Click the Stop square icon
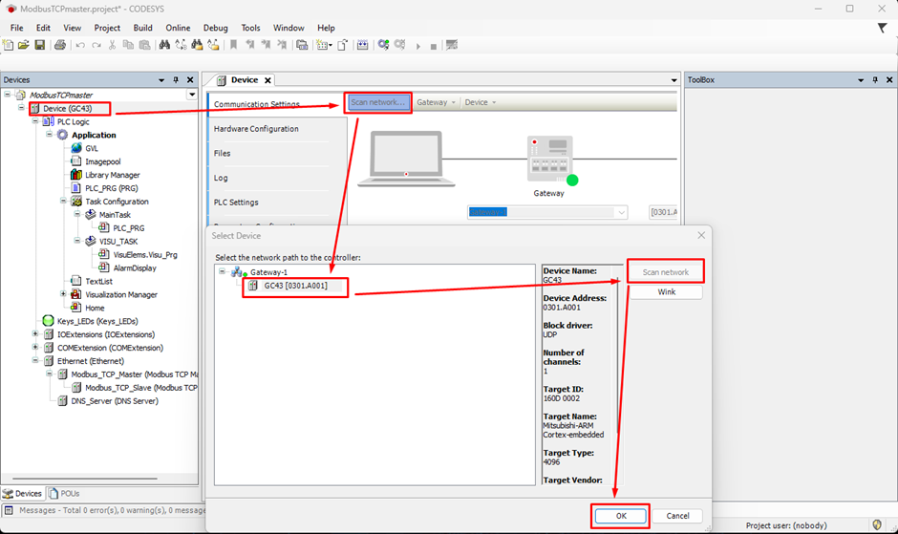Screen dimensions: 898x534 tap(434, 47)
